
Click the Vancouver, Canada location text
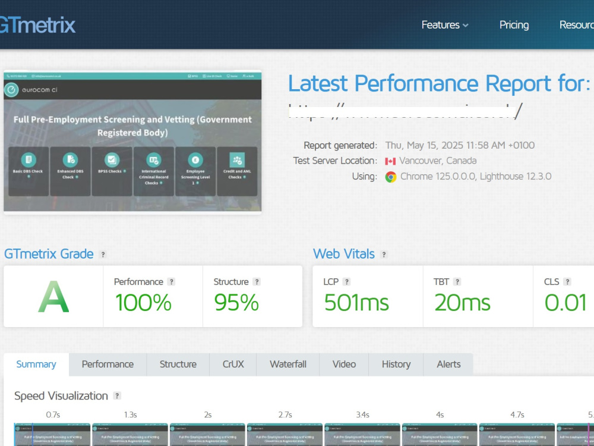click(438, 161)
